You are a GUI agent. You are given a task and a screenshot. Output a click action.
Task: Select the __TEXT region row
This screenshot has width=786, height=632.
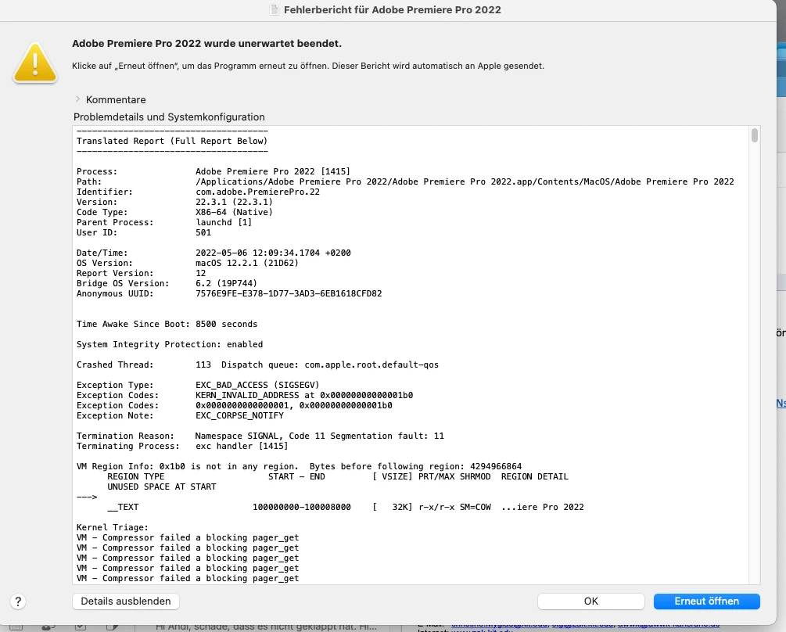346,507
